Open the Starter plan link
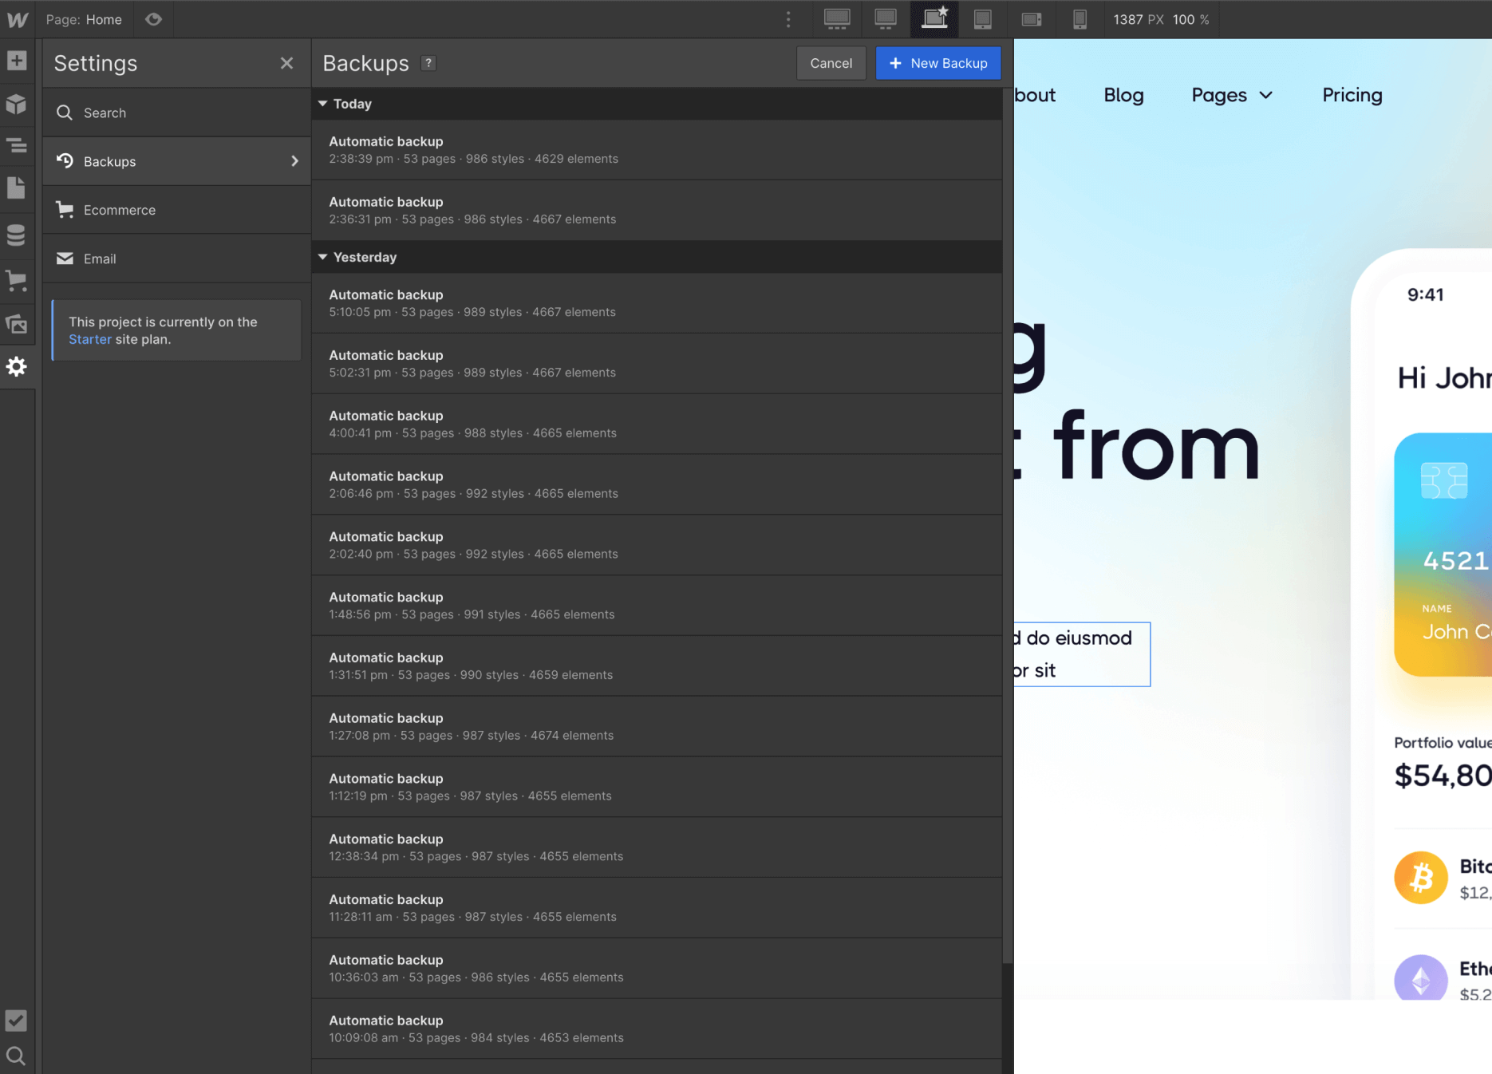 pos(90,339)
